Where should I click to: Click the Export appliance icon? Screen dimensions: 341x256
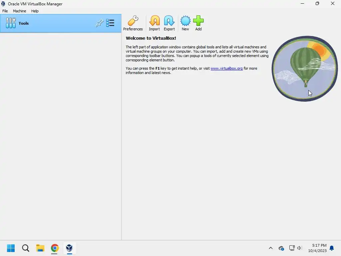coord(169,23)
